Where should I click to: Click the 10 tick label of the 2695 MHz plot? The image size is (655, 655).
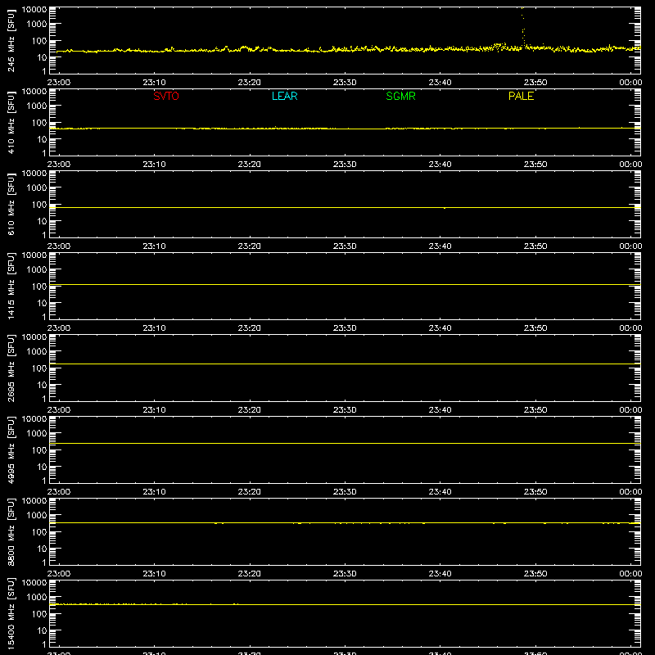click(42, 385)
